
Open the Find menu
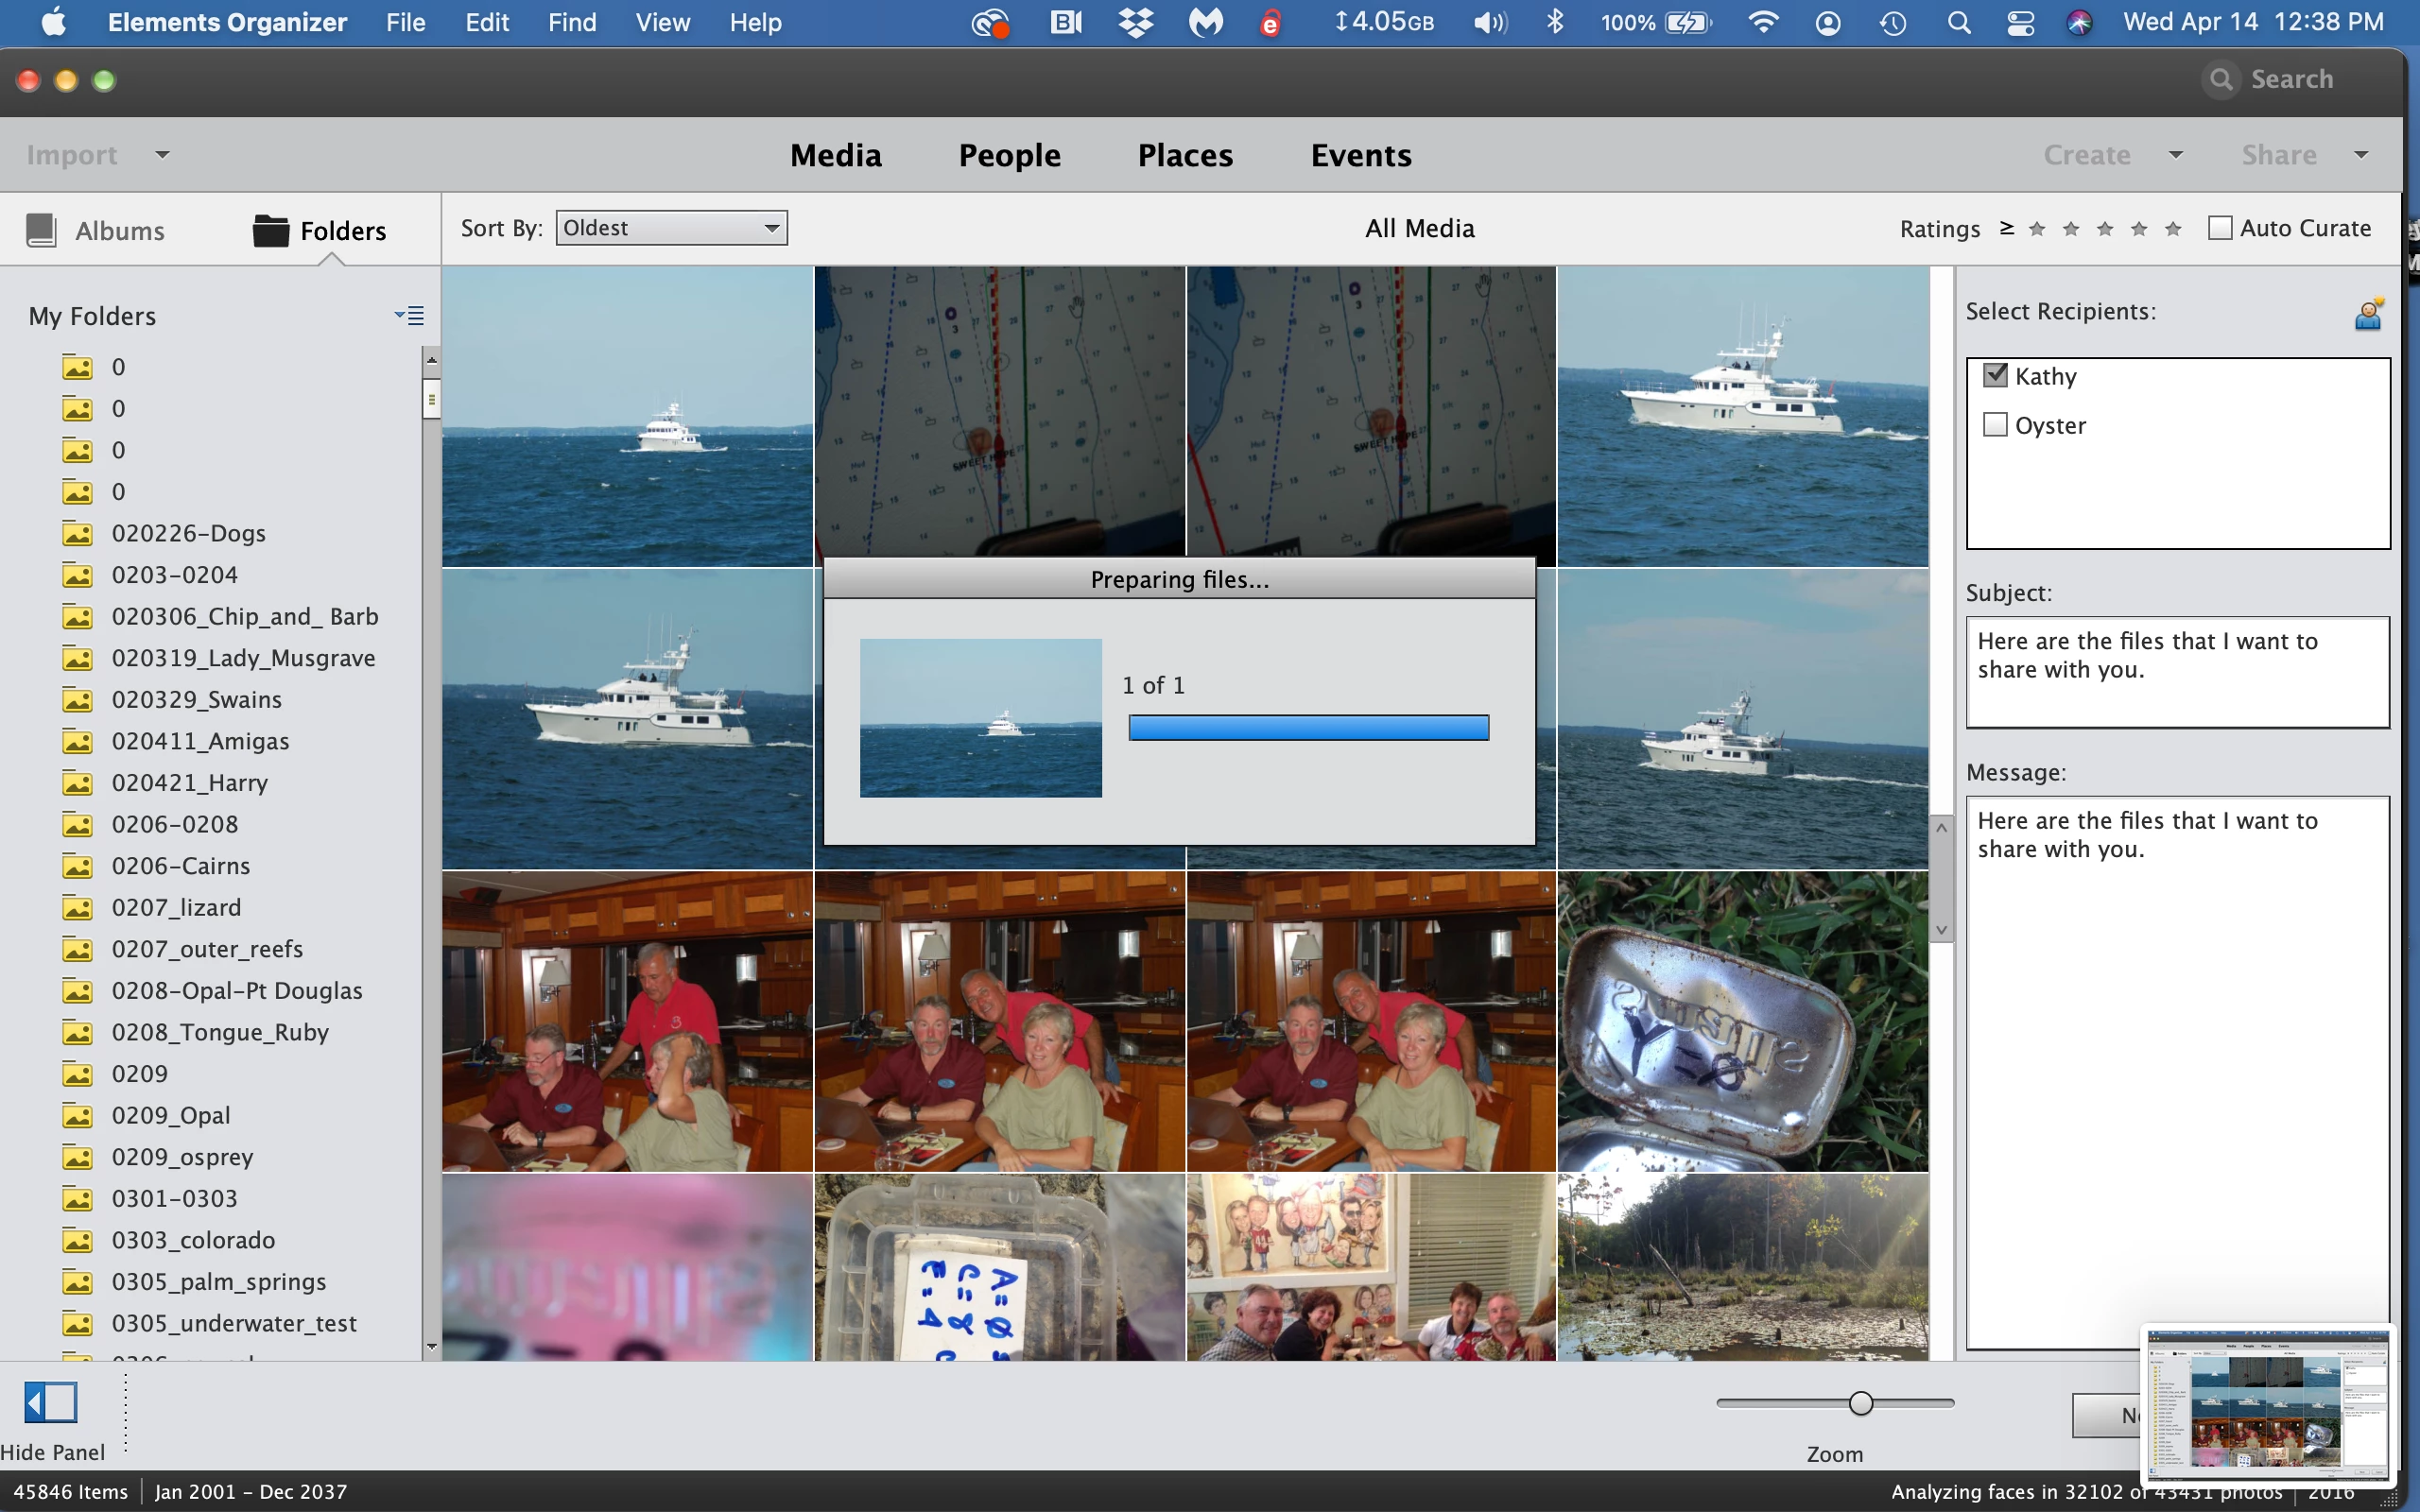coord(571,22)
